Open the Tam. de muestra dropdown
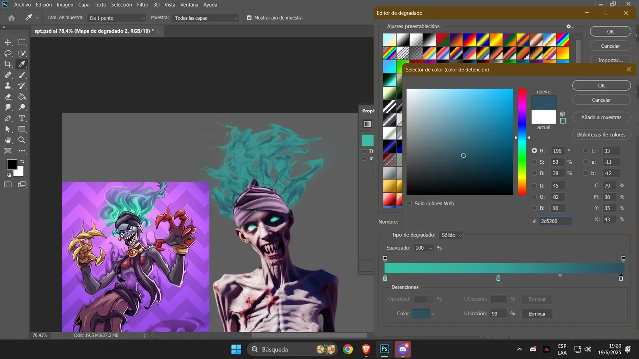The image size is (639, 359). (116, 18)
